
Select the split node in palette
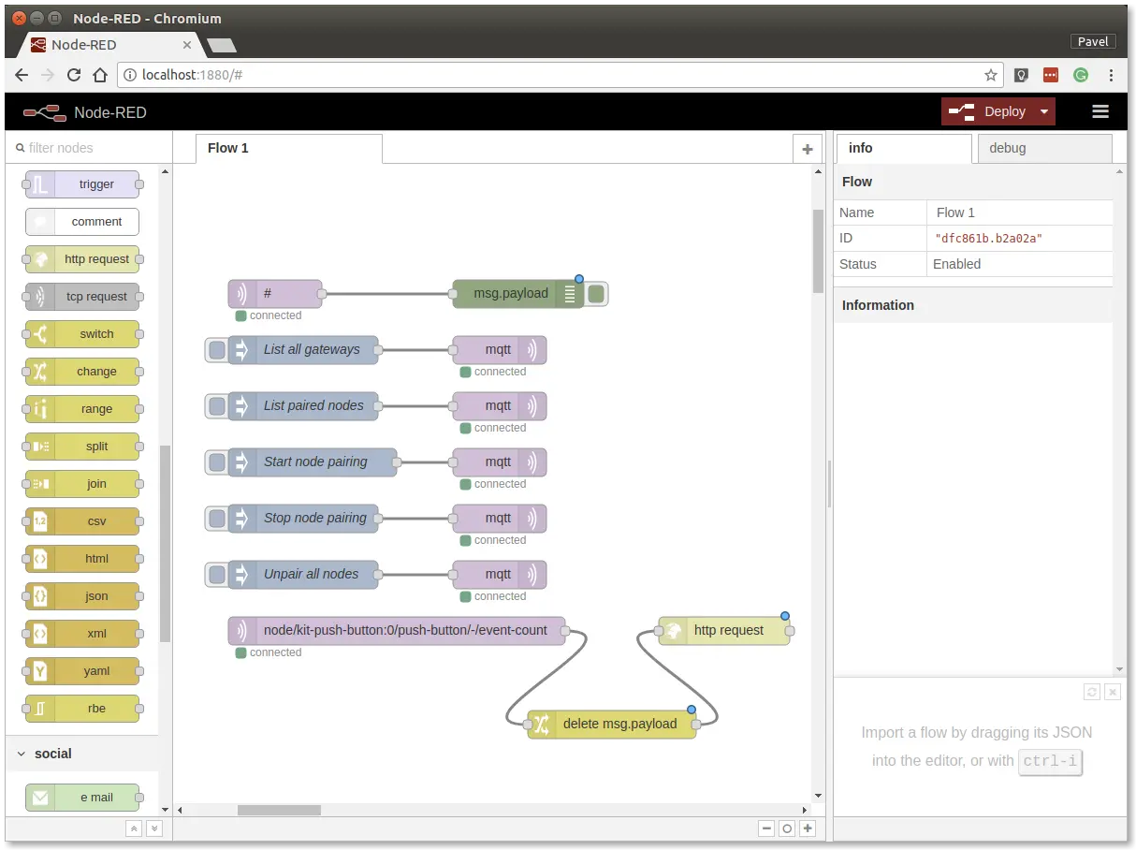[82, 447]
